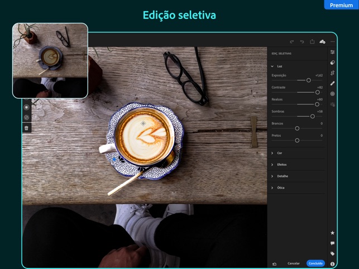Click the Concluído button
359x269 pixels.
(315, 263)
